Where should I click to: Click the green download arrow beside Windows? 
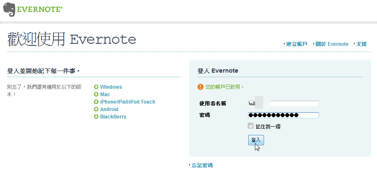pyautogui.click(x=96, y=87)
